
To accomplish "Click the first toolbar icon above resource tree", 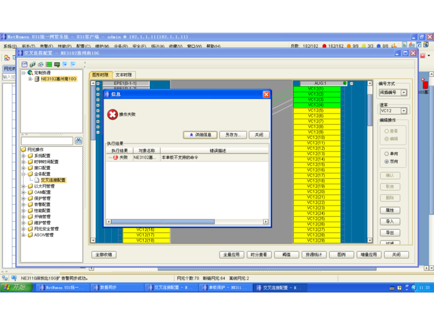I will (x=24, y=64).
